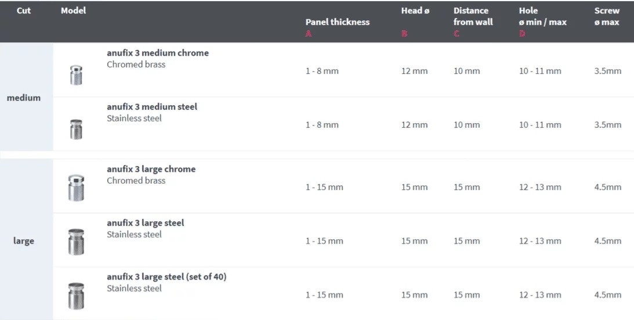Open the anufix 3 medium steel link
634x320 pixels.
151,107
